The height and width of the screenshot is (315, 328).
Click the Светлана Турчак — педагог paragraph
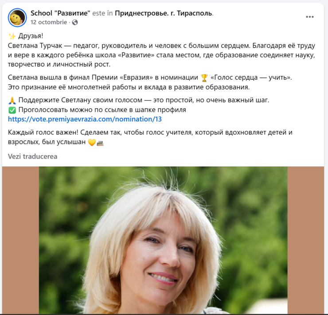tap(161, 55)
